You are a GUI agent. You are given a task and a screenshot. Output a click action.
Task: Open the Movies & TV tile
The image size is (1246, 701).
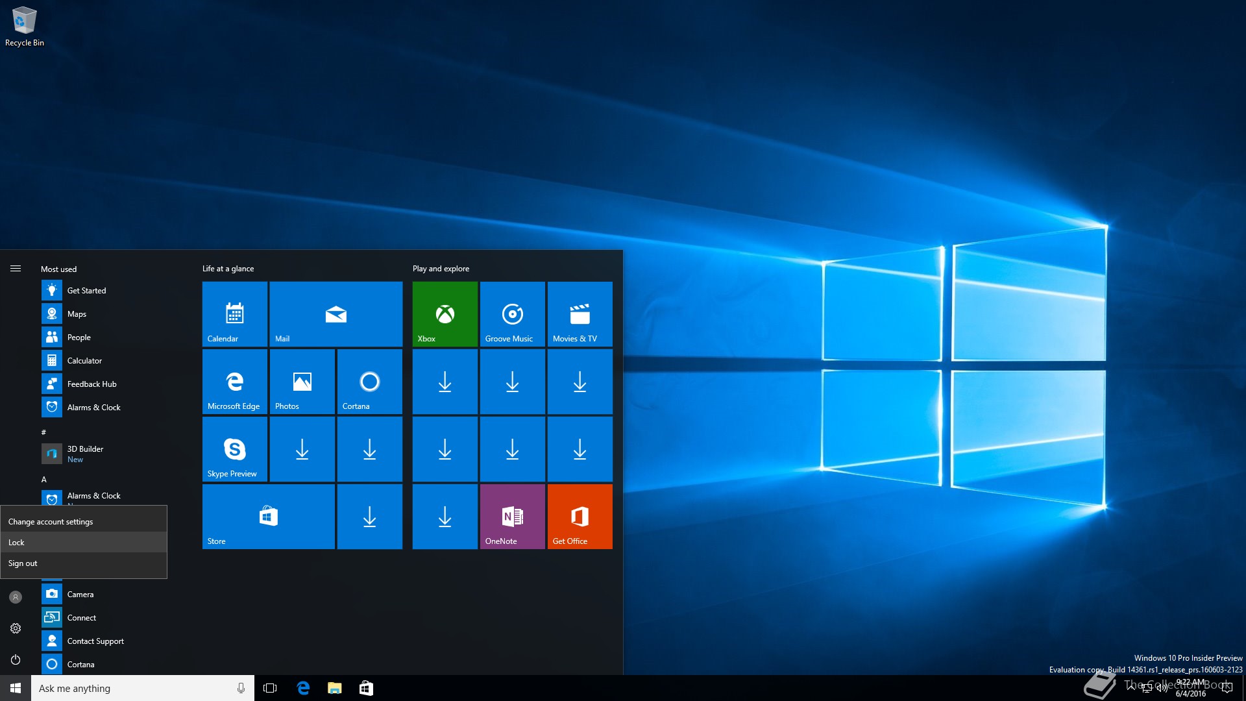580,314
